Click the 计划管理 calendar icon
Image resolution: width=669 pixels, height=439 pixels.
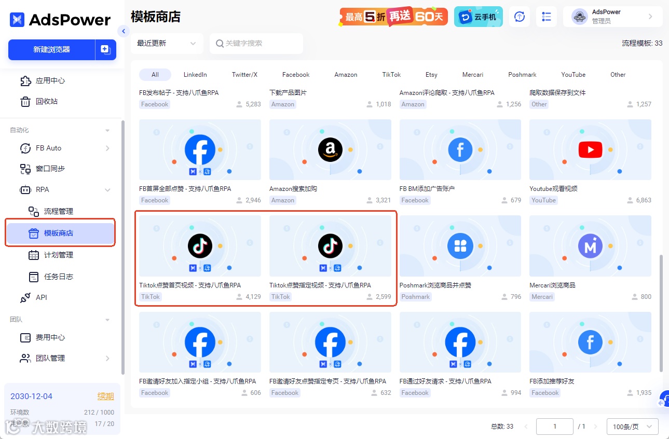click(x=34, y=255)
